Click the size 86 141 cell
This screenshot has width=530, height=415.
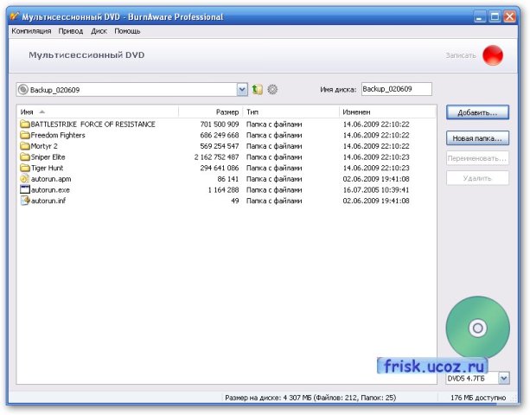click(x=228, y=179)
